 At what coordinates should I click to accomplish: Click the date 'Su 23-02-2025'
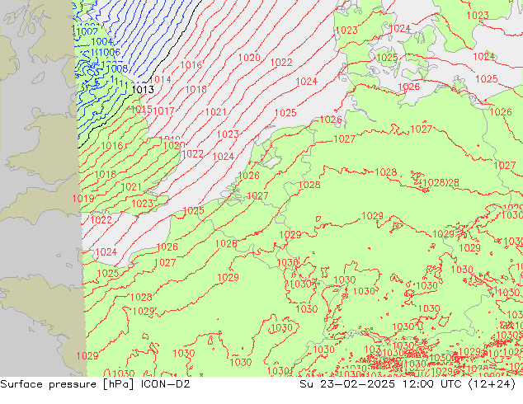point(347,384)
